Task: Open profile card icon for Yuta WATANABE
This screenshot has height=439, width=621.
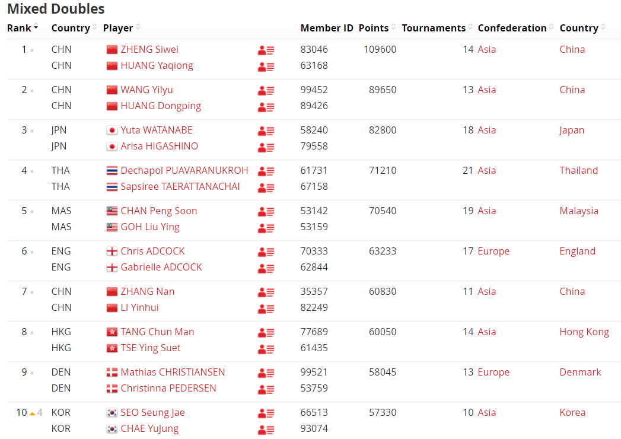Action: click(266, 131)
